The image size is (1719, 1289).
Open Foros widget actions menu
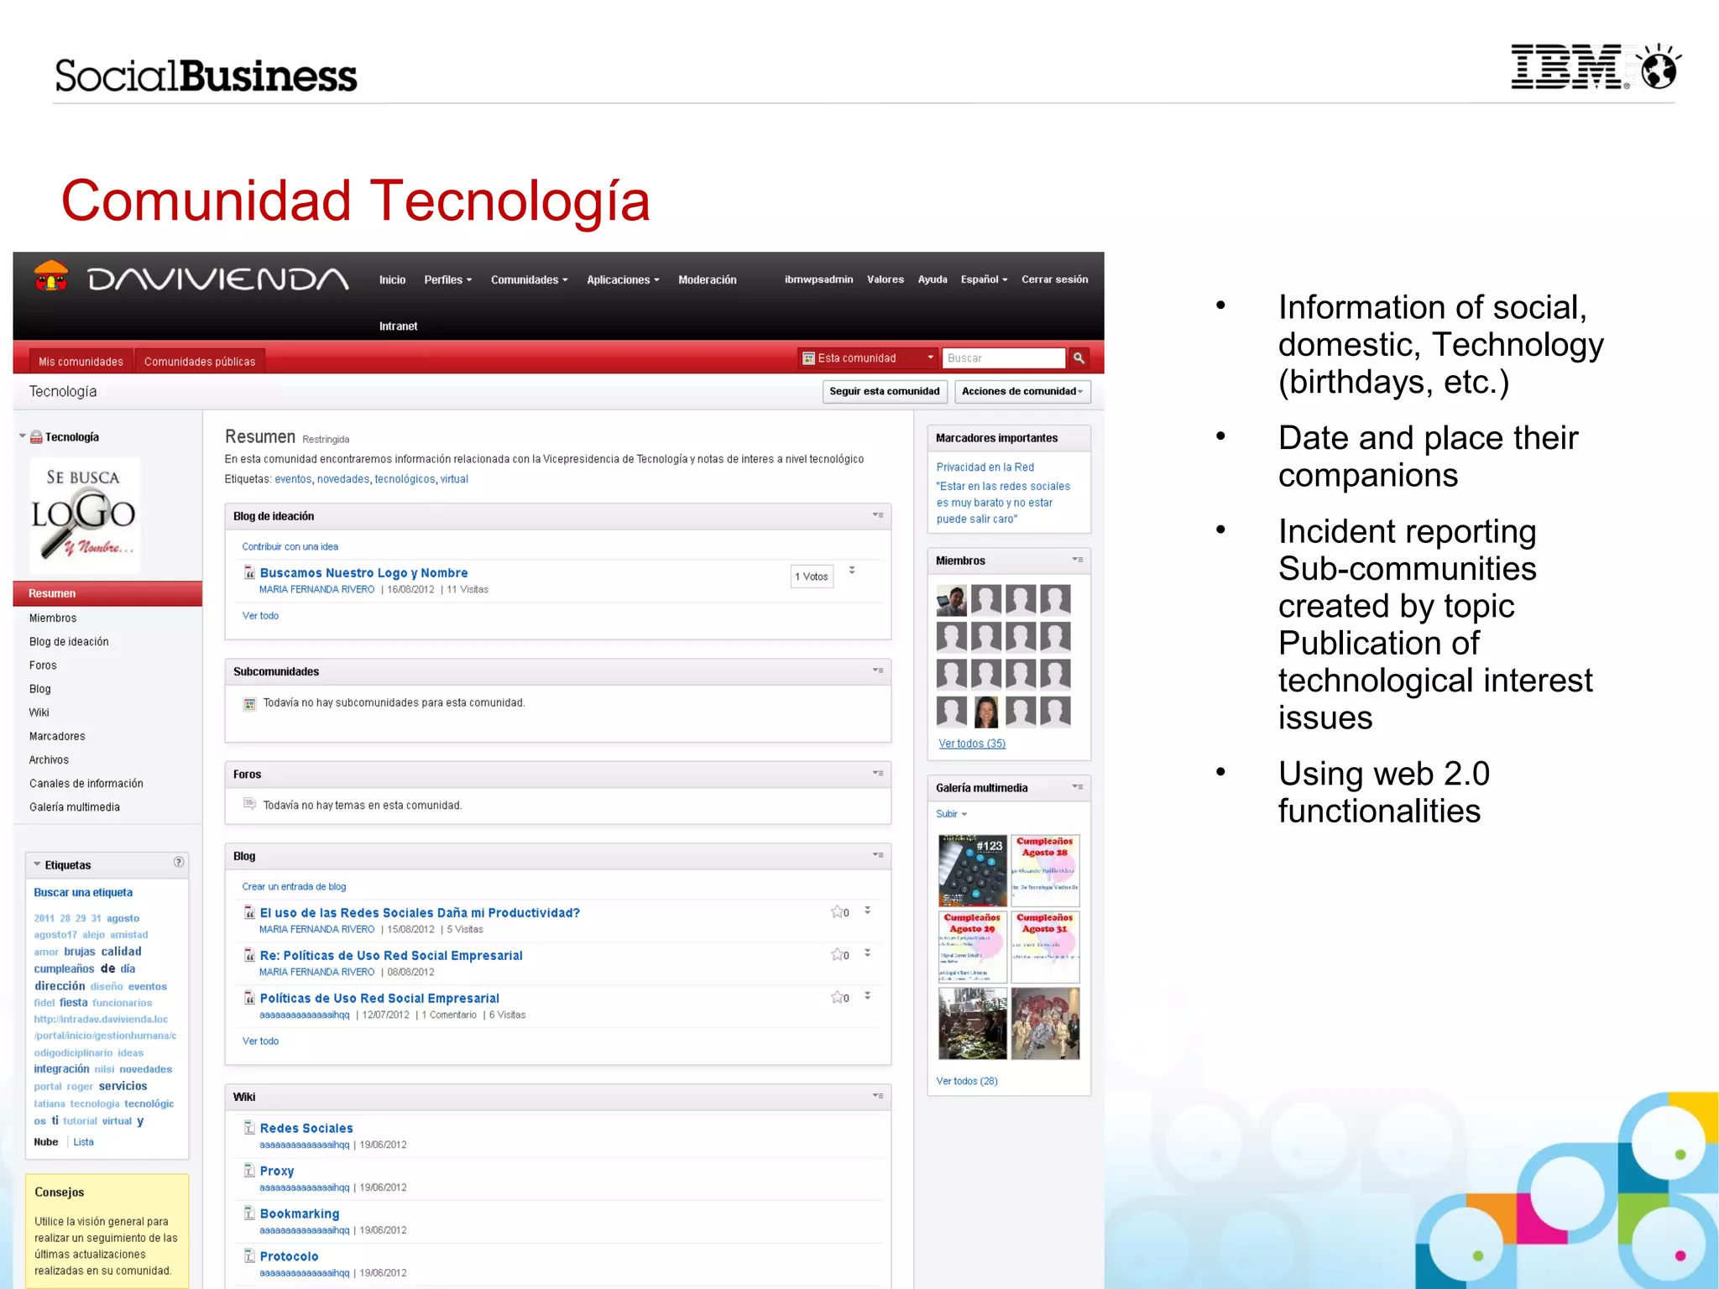(x=878, y=773)
